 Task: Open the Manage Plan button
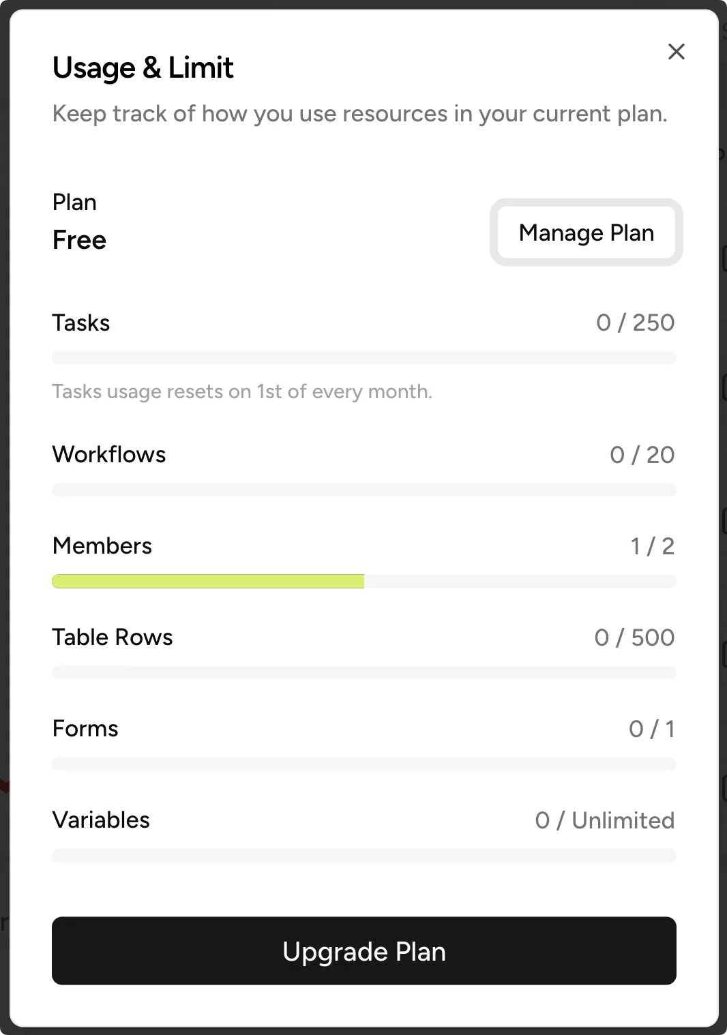(x=586, y=232)
